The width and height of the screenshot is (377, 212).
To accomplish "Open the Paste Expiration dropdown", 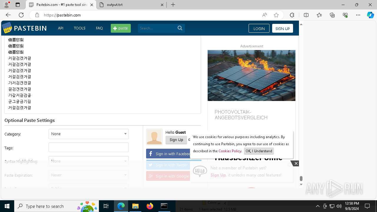I will [89, 175].
